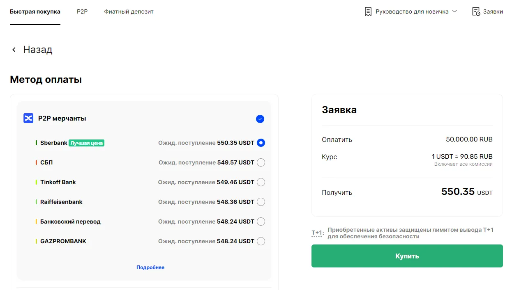Select Tinkoff Bank as payment method
This screenshot has height=290, width=519.
tap(261, 182)
